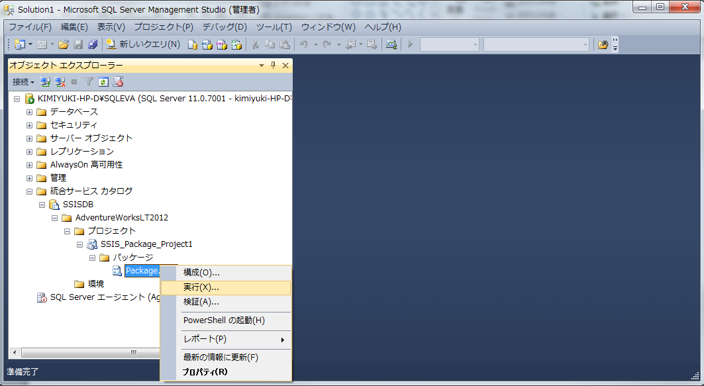The width and height of the screenshot is (704, 386).
Task: Open a Database Engine query icon
Action: point(193,44)
